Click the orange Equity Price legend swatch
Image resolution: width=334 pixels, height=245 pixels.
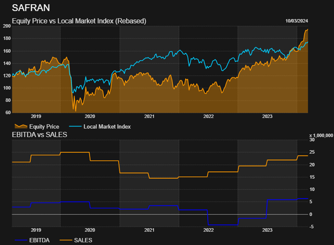21,126
